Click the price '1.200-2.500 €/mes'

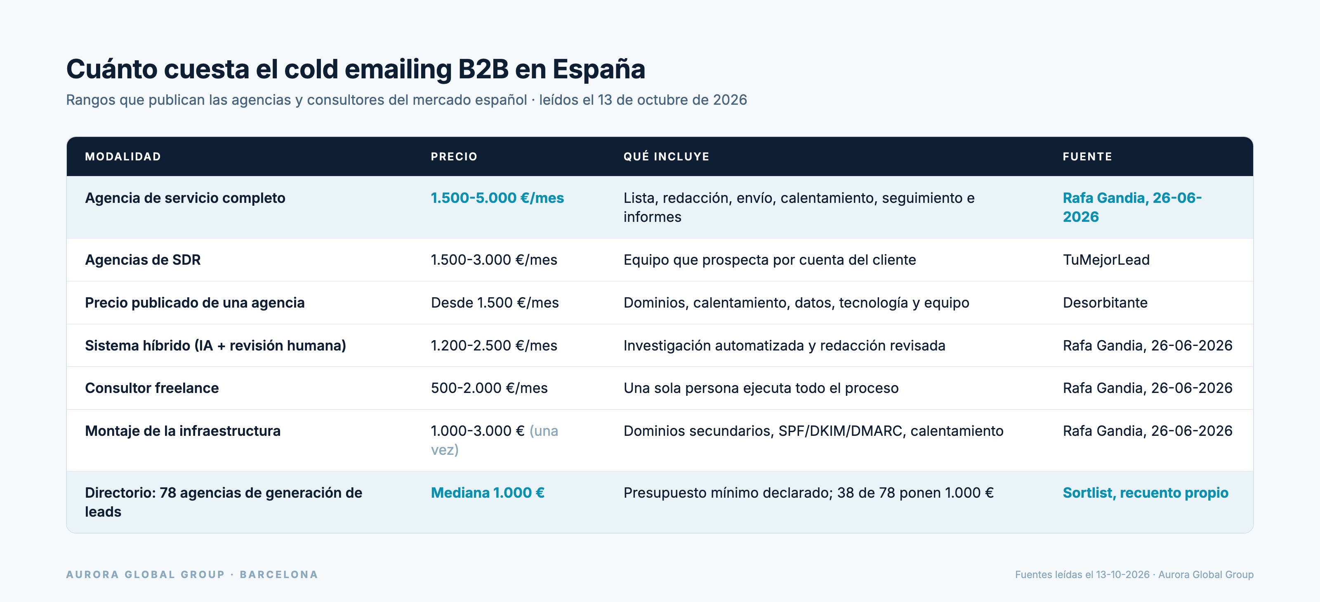click(494, 346)
